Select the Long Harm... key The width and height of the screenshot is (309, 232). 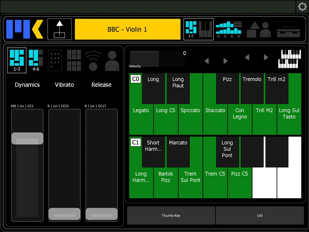click(x=141, y=183)
